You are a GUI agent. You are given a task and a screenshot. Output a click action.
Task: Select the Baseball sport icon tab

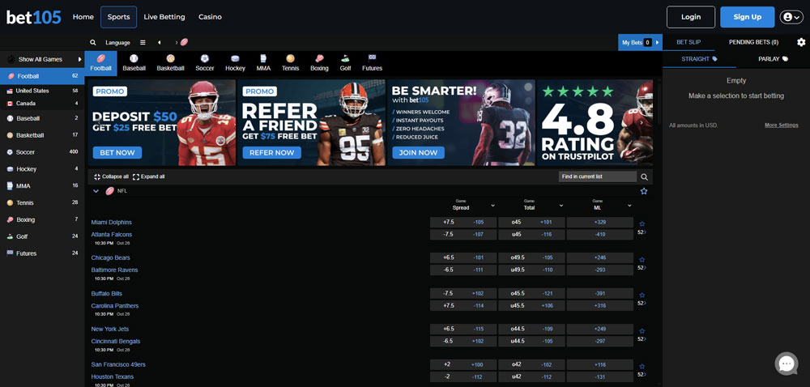click(134, 63)
